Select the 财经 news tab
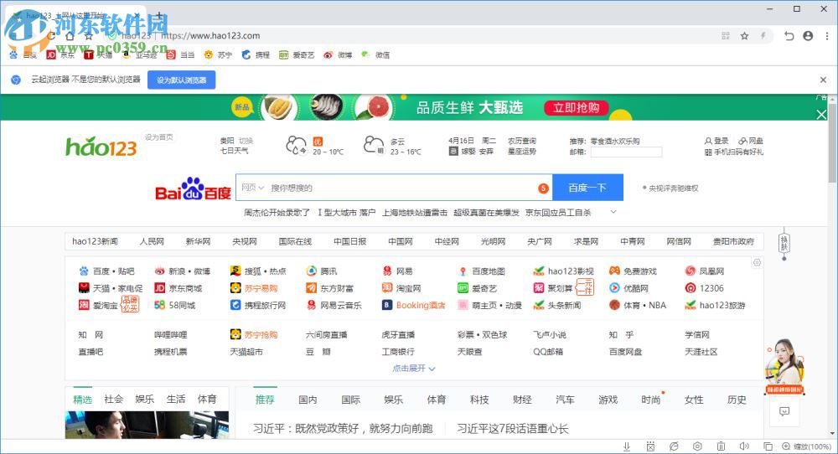838x454 pixels. tap(522, 400)
